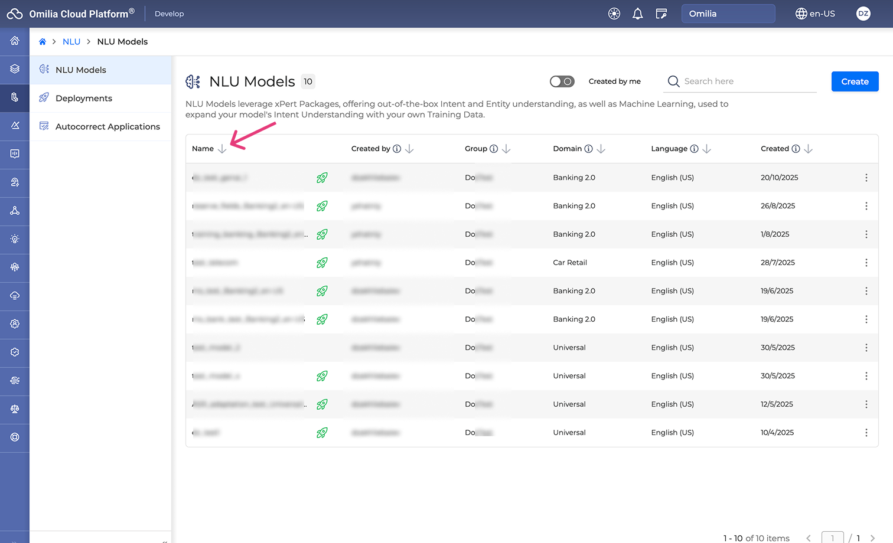
Task: Click the Create button
Action: tap(854, 81)
